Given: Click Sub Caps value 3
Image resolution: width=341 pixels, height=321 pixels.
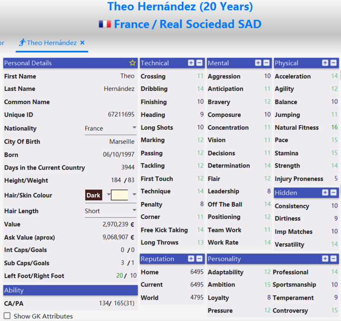Looking at the screenshot, I should (122, 263).
